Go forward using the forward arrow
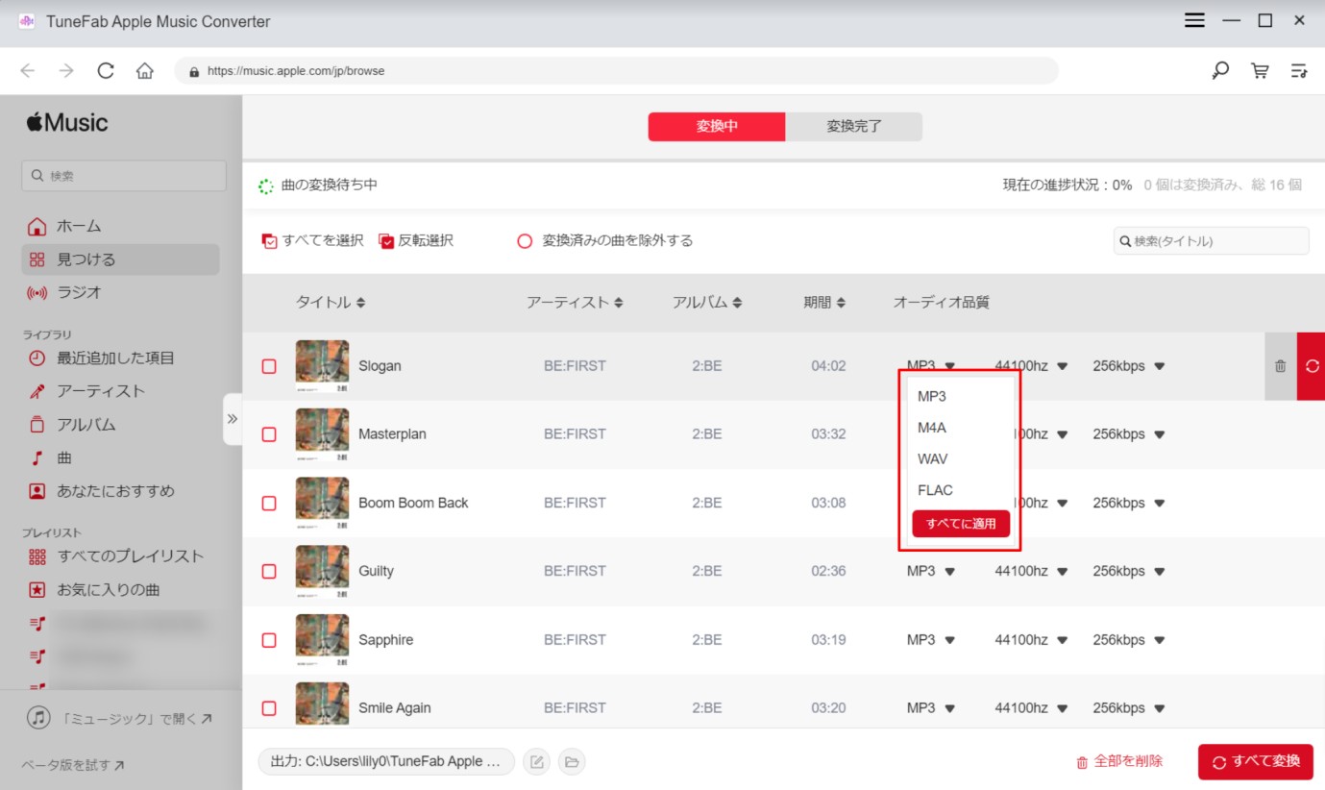 pyautogui.click(x=66, y=71)
